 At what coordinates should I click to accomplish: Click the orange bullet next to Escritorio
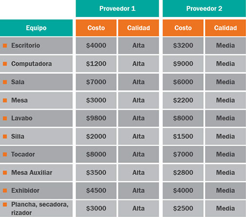5,45
